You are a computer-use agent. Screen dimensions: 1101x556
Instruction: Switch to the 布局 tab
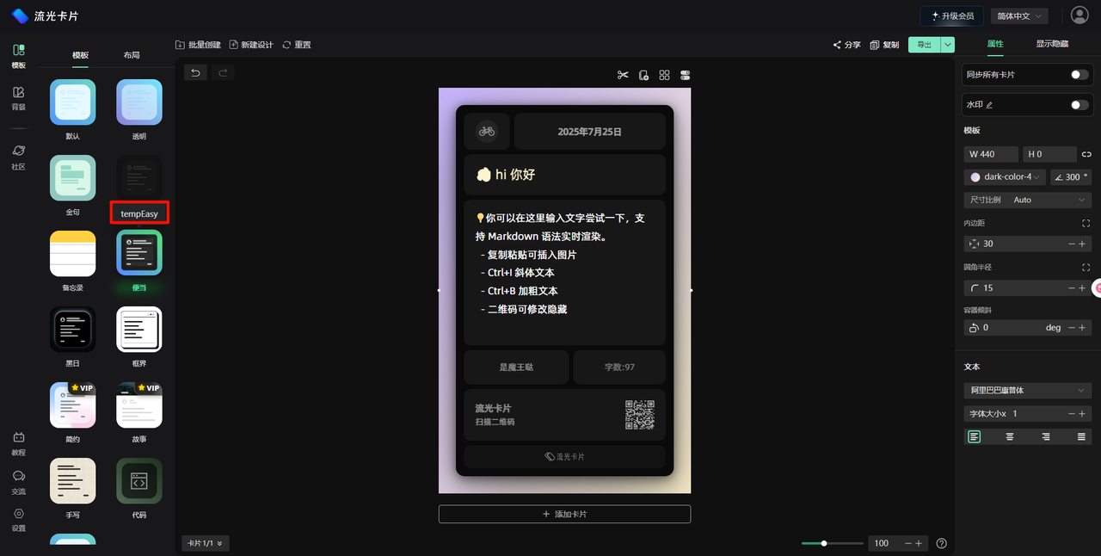(x=132, y=55)
